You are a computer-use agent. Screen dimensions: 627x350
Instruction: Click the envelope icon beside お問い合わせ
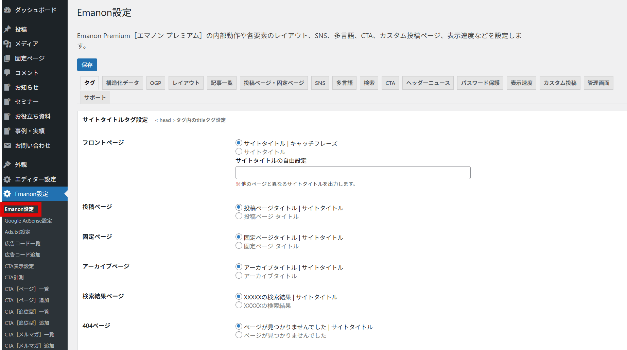(7, 145)
